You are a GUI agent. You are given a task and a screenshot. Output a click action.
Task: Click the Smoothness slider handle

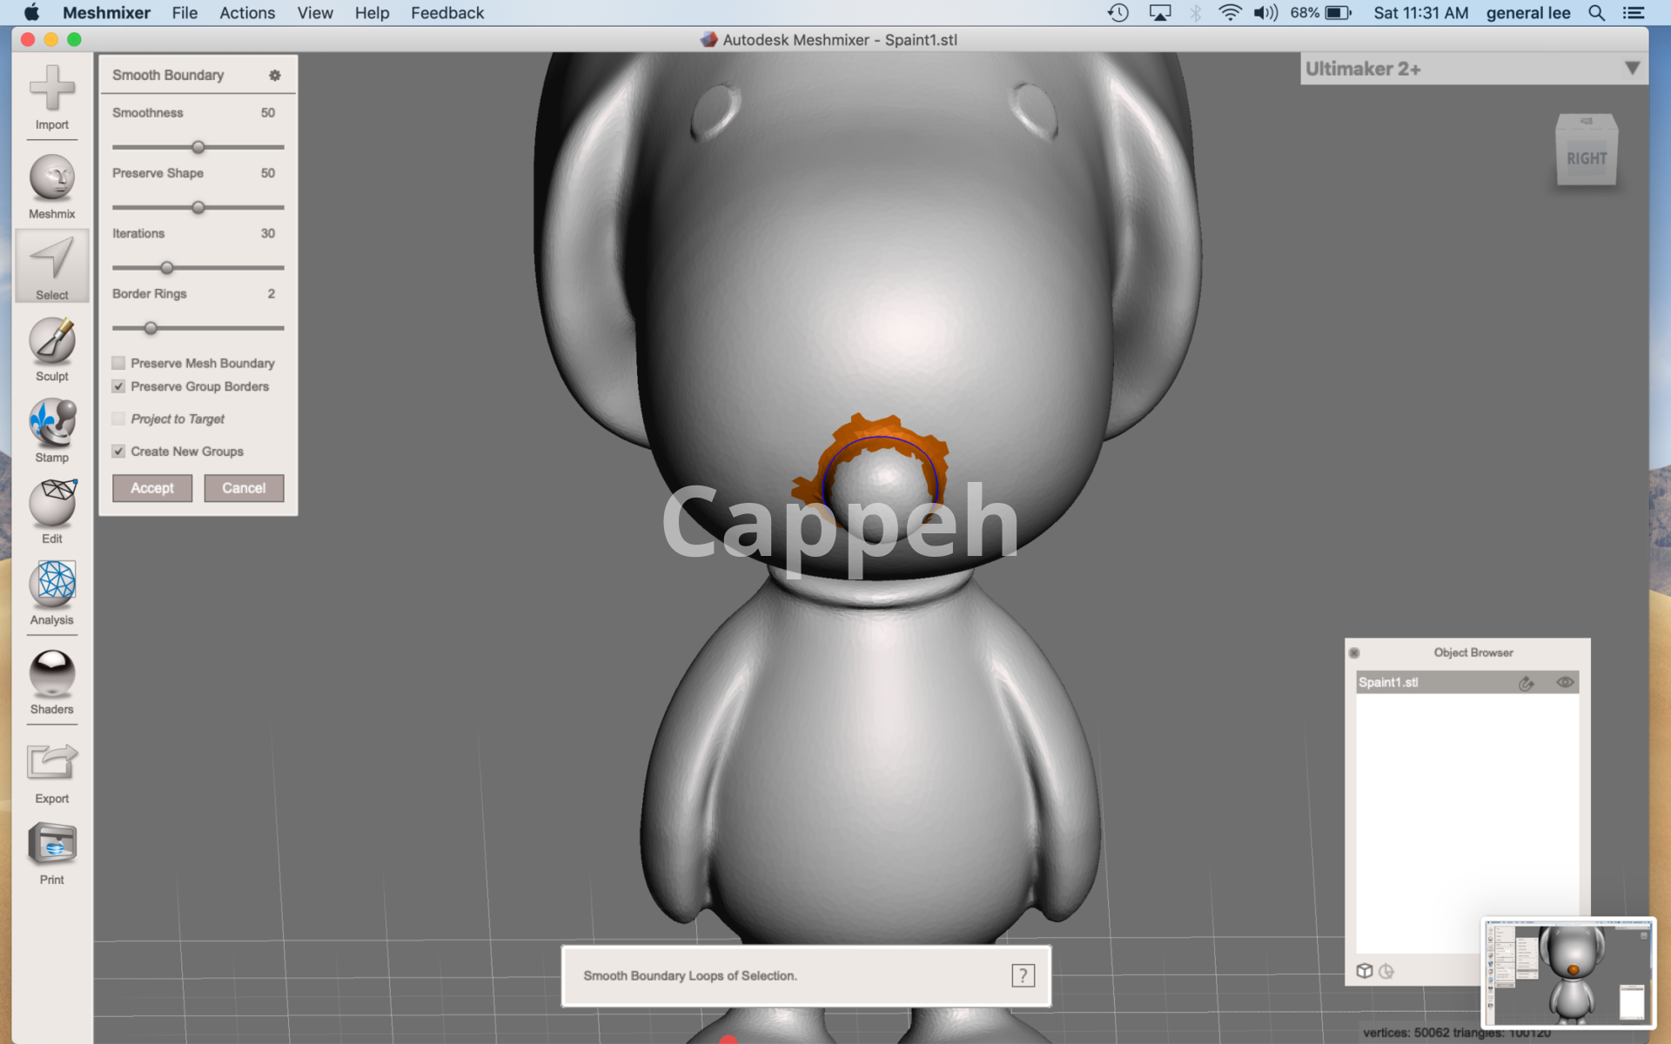click(198, 147)
